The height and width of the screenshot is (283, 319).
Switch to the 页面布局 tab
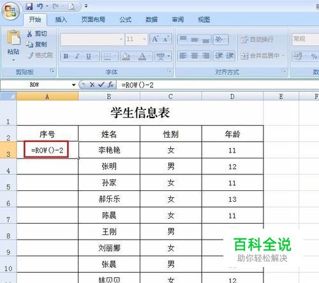pyautogui.click(x=93, y=20)
